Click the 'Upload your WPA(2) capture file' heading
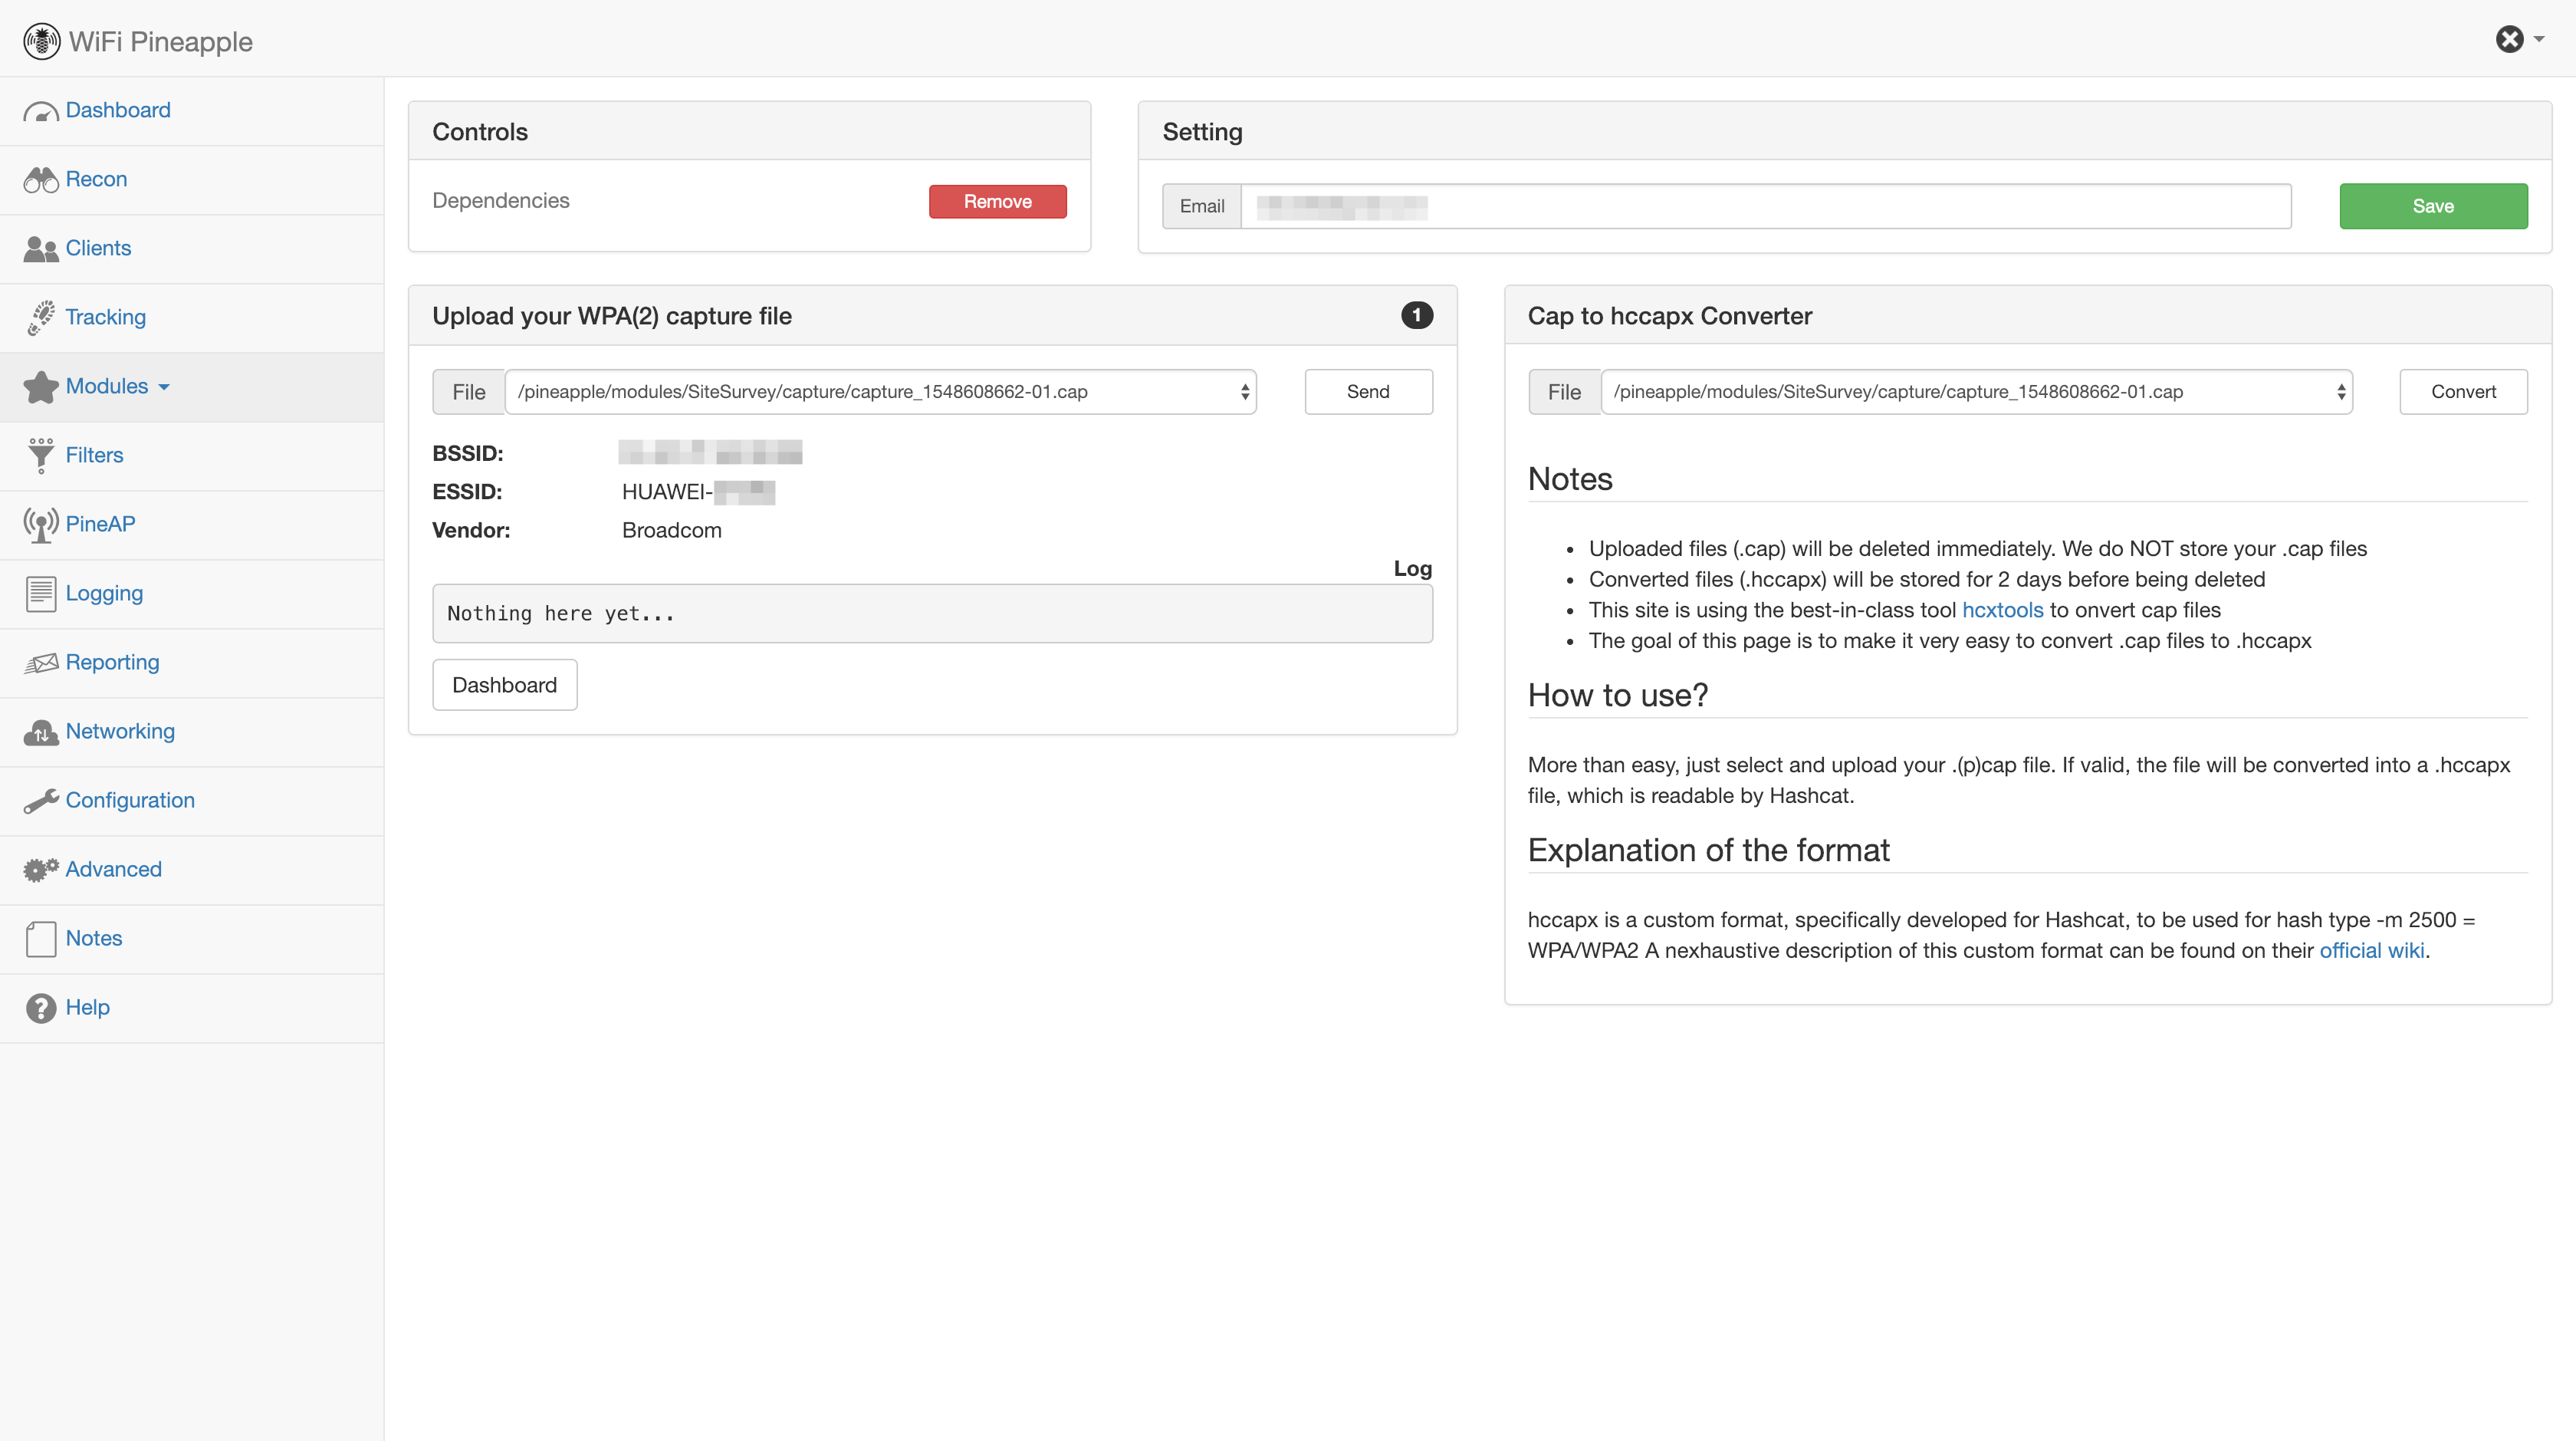This screenshot has width=2576, height=1441. (x=612, y=316)
